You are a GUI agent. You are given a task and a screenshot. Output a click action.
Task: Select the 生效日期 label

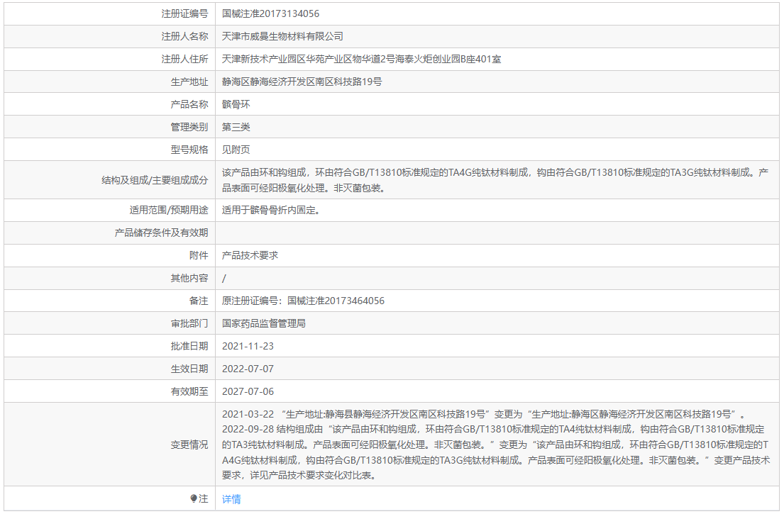(x=189, y=369)
